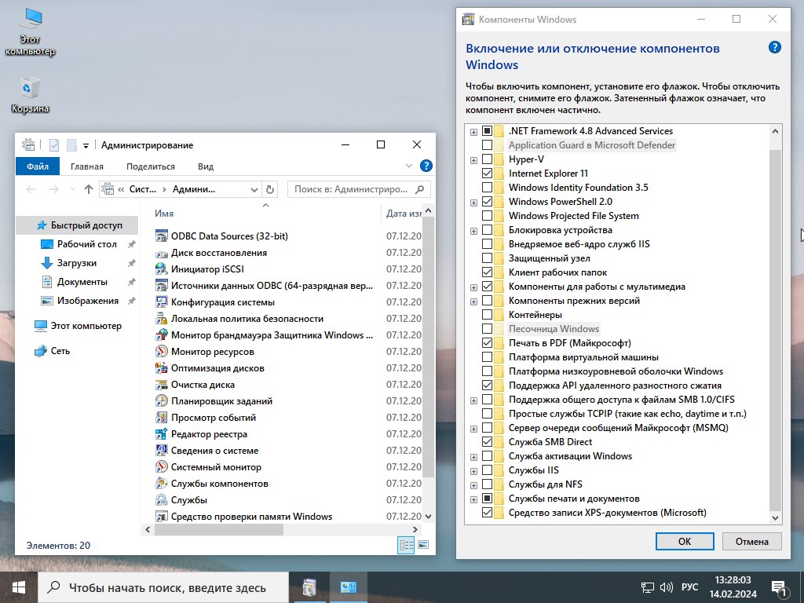The image size is (804, 603).
Task: Switch to the Вид ribbon tab
Action: click(x=206, y=166)
